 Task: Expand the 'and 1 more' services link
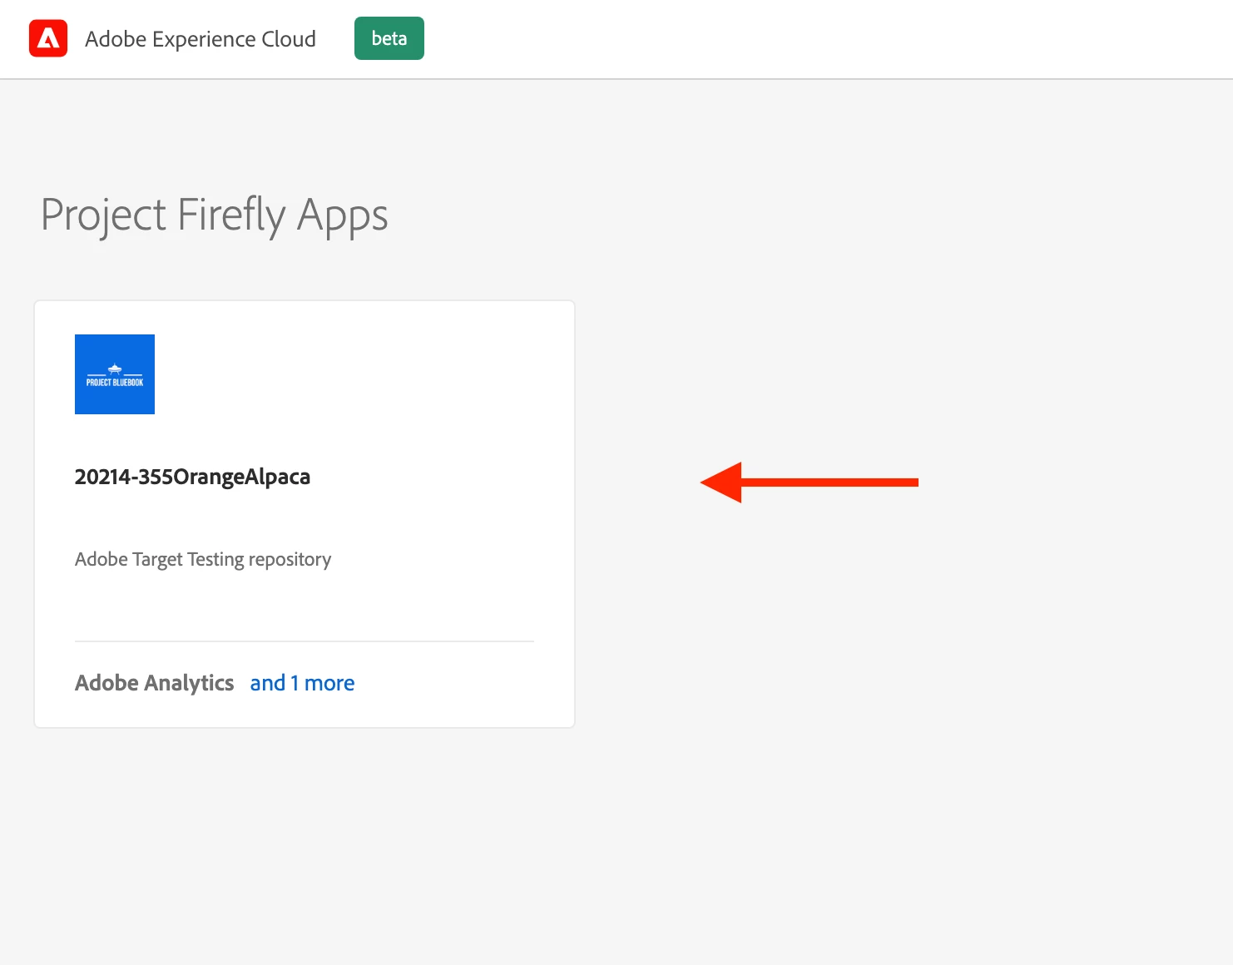coord(303,683)
